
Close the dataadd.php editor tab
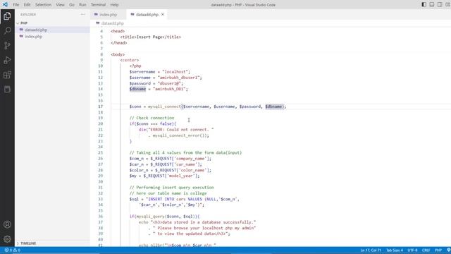pos(163,14)
